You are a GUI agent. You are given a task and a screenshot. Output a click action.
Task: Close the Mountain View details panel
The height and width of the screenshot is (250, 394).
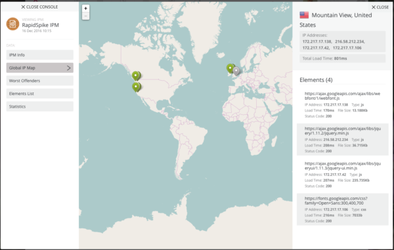pyautogui.click(x=380, y=7)
